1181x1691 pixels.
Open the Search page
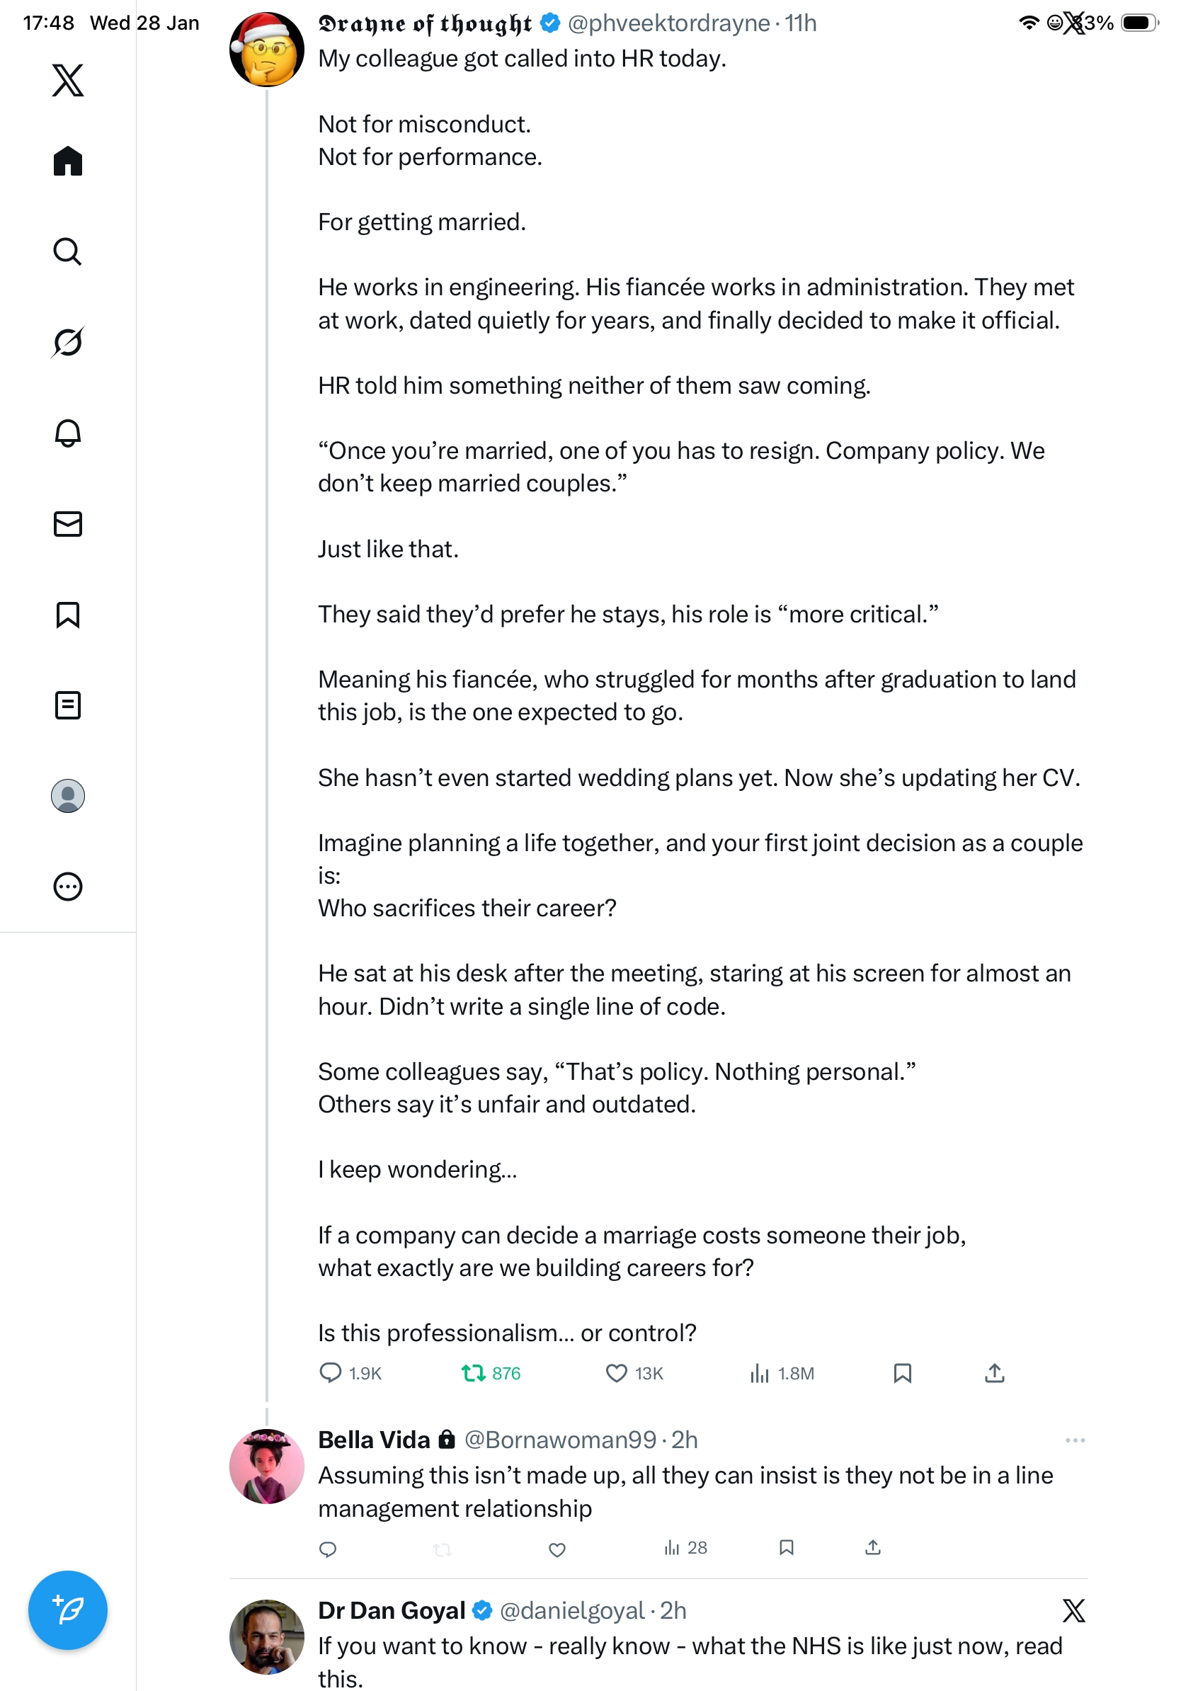tap(68, 251)
